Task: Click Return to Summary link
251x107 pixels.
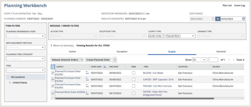Action: 63,46
